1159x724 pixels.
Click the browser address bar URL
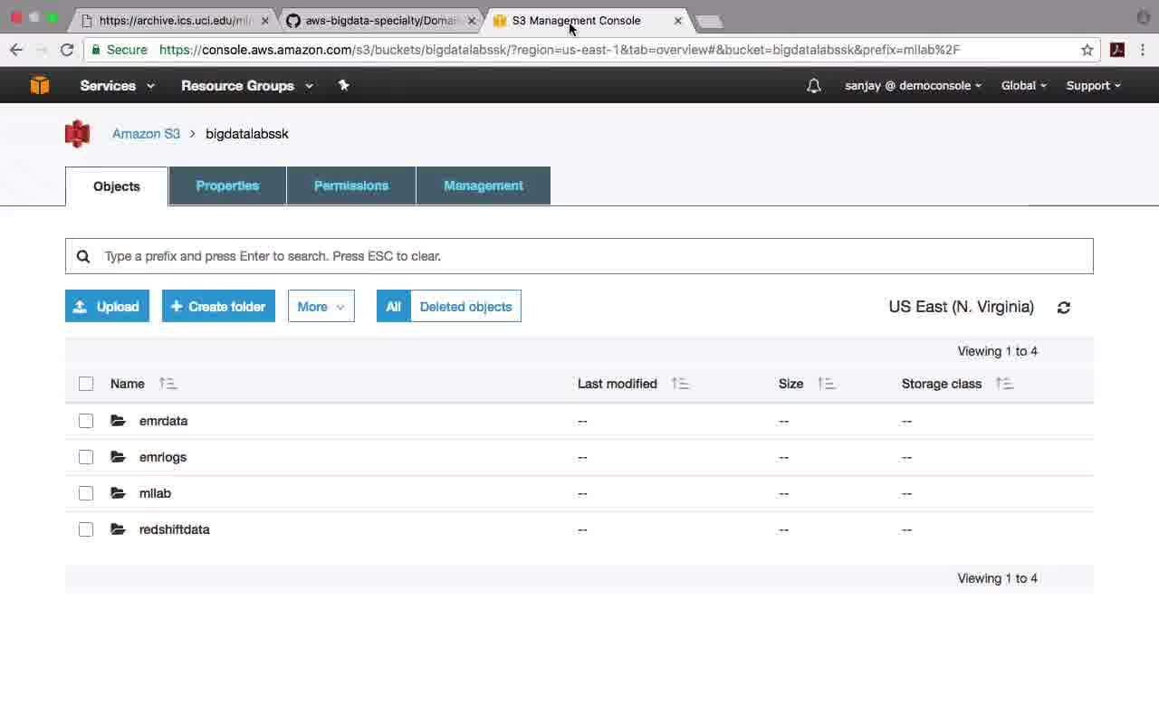pos(560,50)
